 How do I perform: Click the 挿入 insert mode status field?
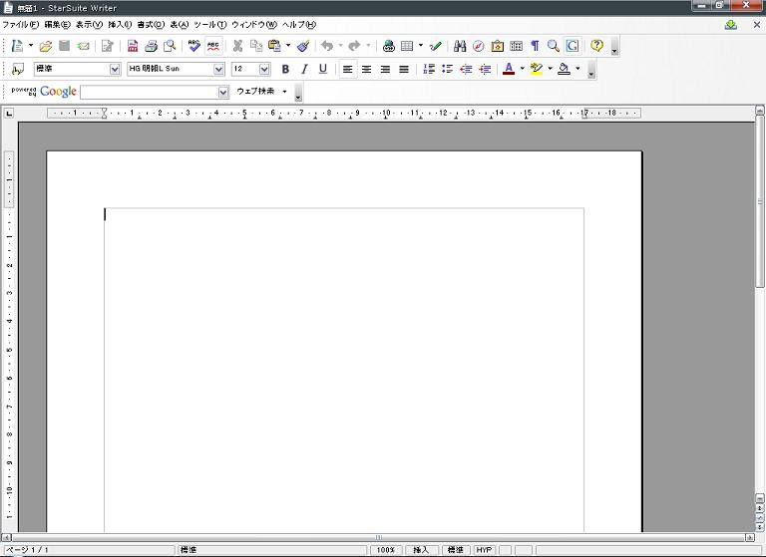tap(421, 550)
